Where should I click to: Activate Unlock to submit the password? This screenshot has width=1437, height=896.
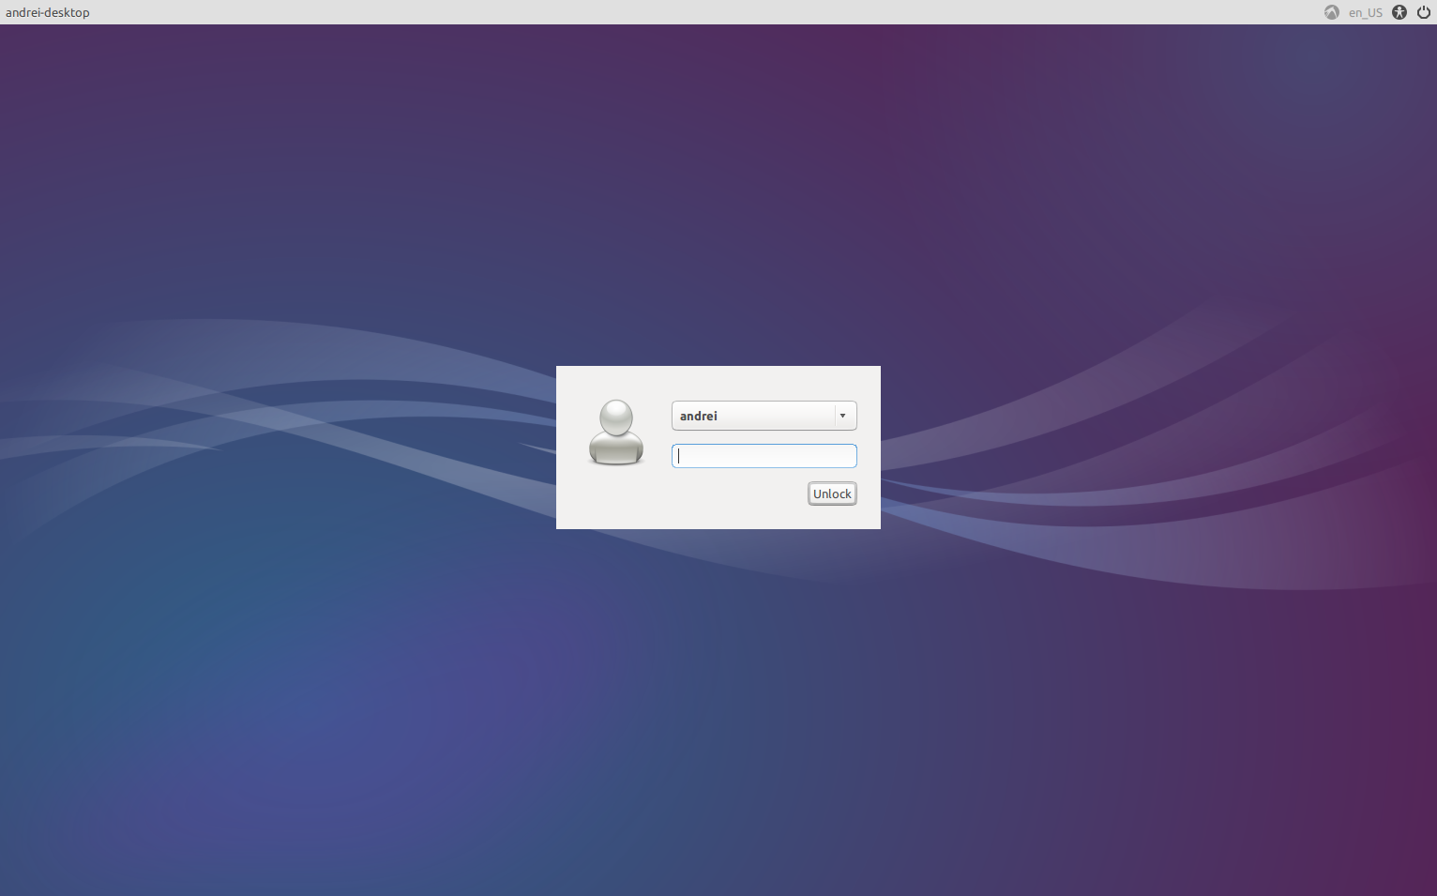coord(832,494)
